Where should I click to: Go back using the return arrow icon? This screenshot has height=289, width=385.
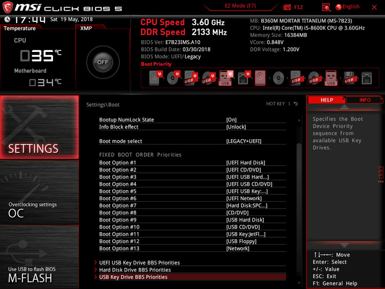coord(296,104)
